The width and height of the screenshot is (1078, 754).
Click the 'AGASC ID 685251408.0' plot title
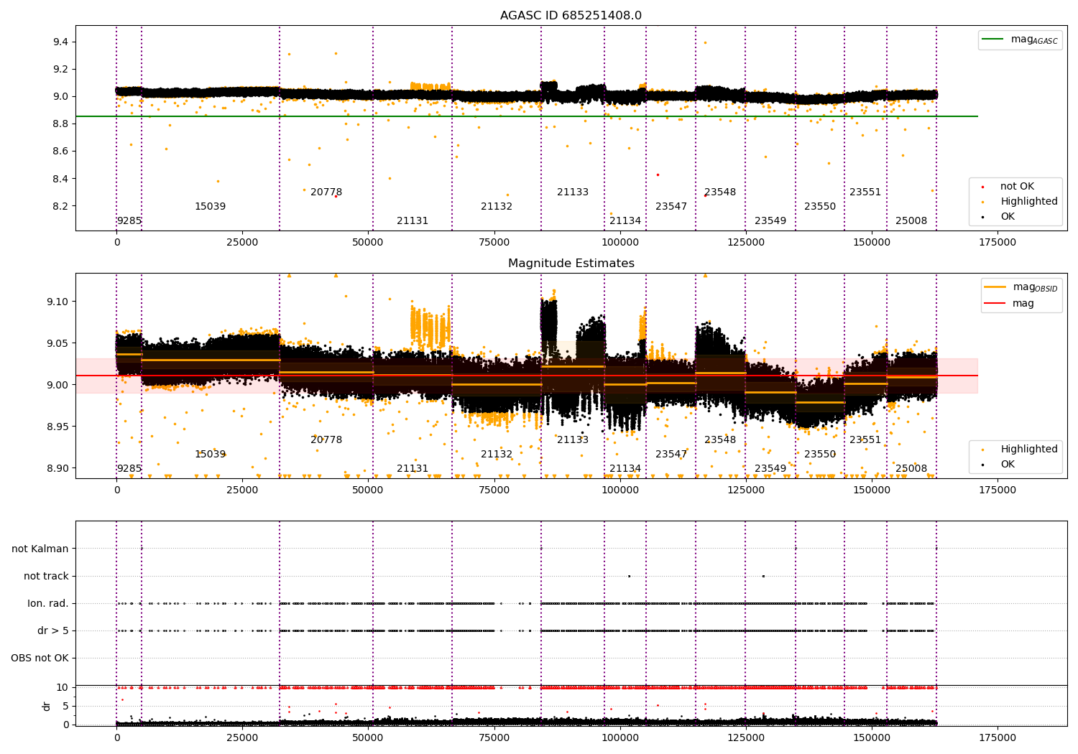click(571, 16)
